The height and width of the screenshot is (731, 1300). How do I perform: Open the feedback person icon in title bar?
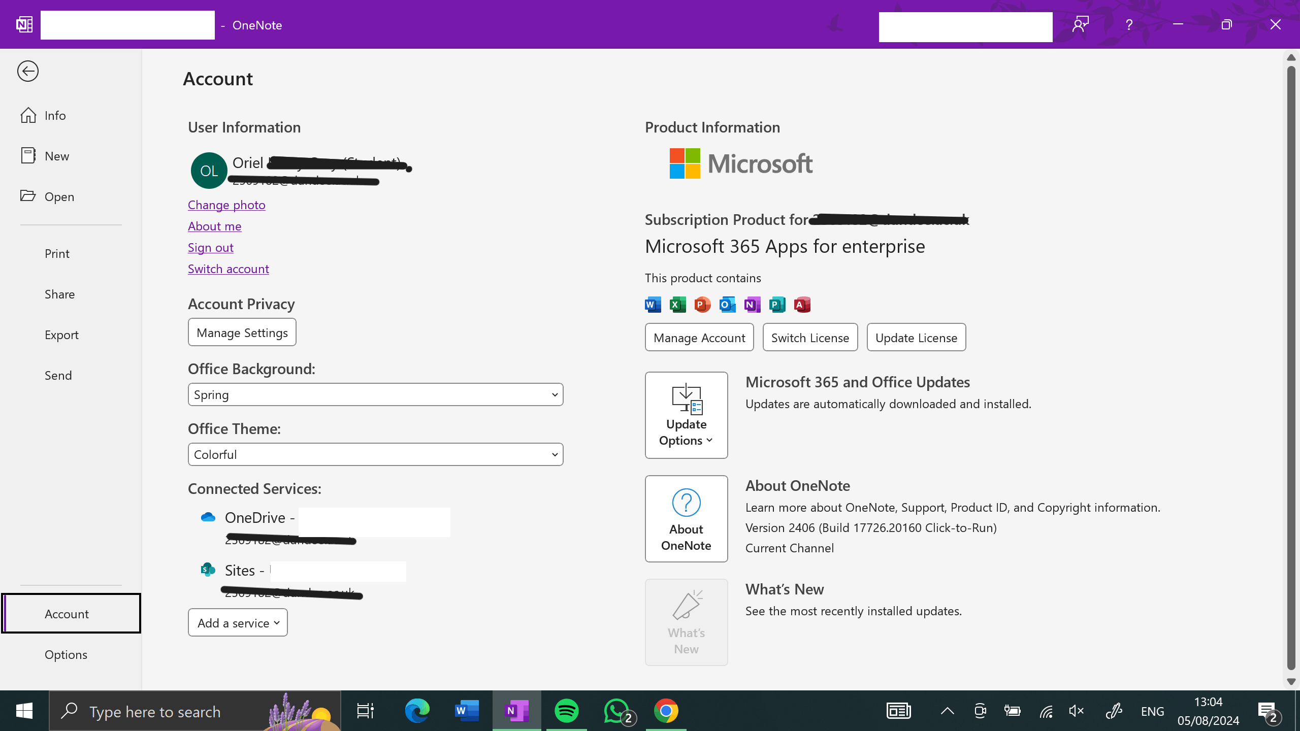[x=1081, y=24]
